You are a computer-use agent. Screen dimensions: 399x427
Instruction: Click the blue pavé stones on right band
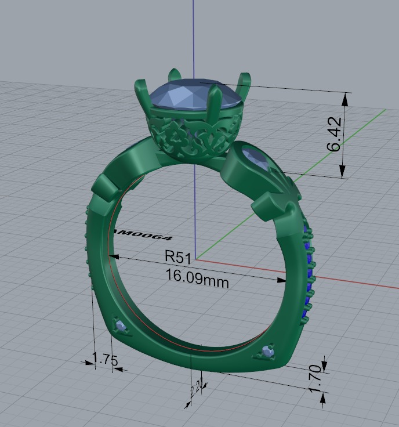point(309,272)
